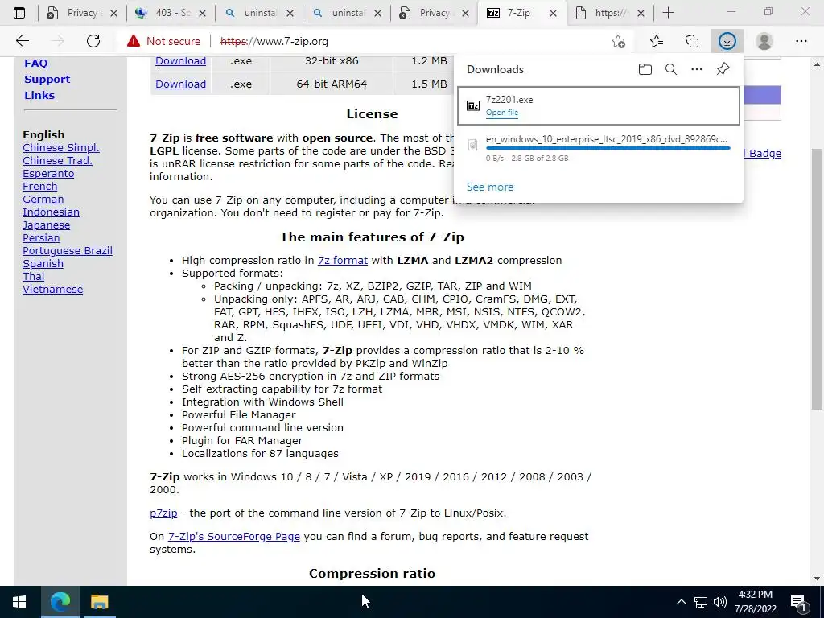Pin the Downloads panel
Viewport: 824px width, 618px height.
[x=723, y=69]
